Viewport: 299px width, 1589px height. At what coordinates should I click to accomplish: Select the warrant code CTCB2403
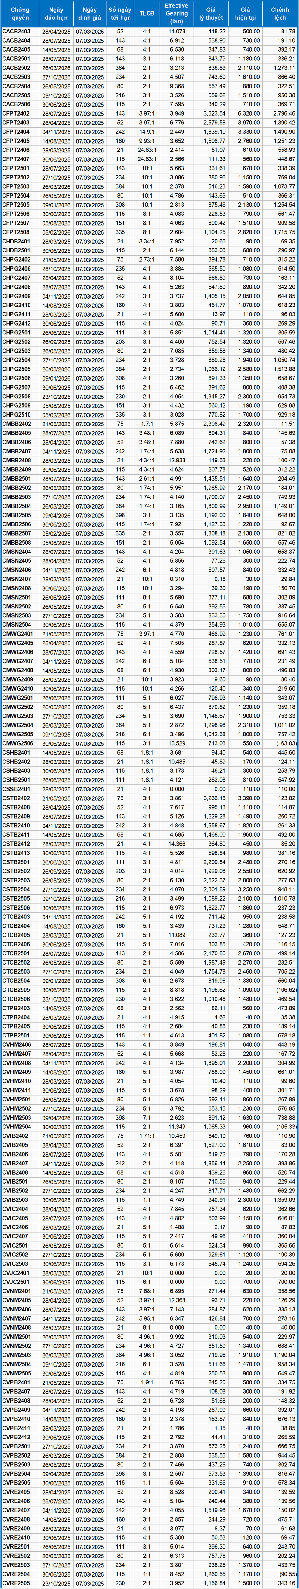(16, 917)
